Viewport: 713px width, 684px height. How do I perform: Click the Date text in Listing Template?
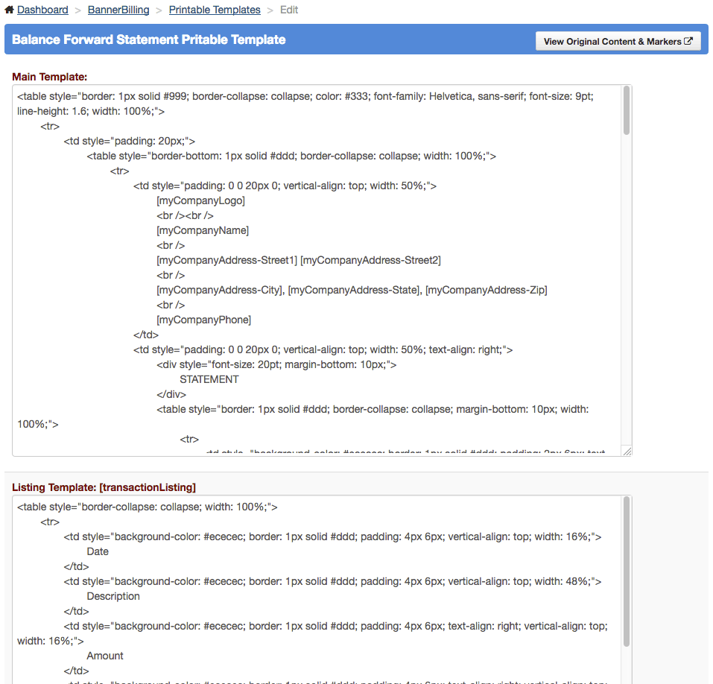(98, 551)
